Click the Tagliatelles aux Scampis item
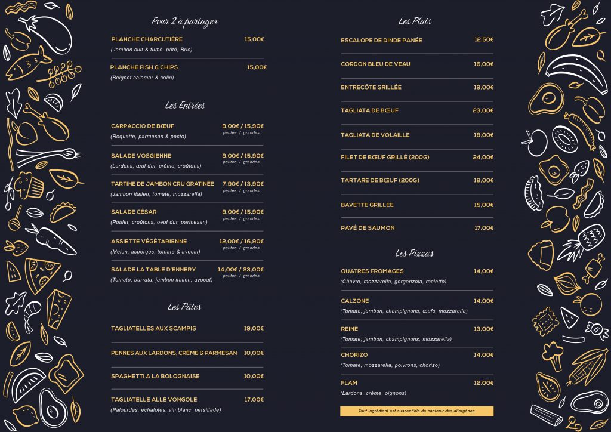Screen dimensions: 611x432 coord(153,329)
